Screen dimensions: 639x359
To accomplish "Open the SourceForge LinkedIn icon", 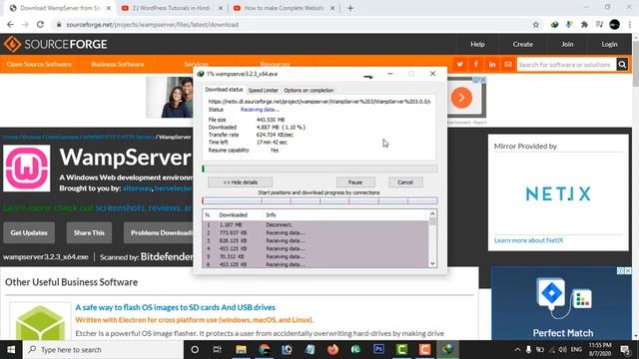I will pos(492,64).
